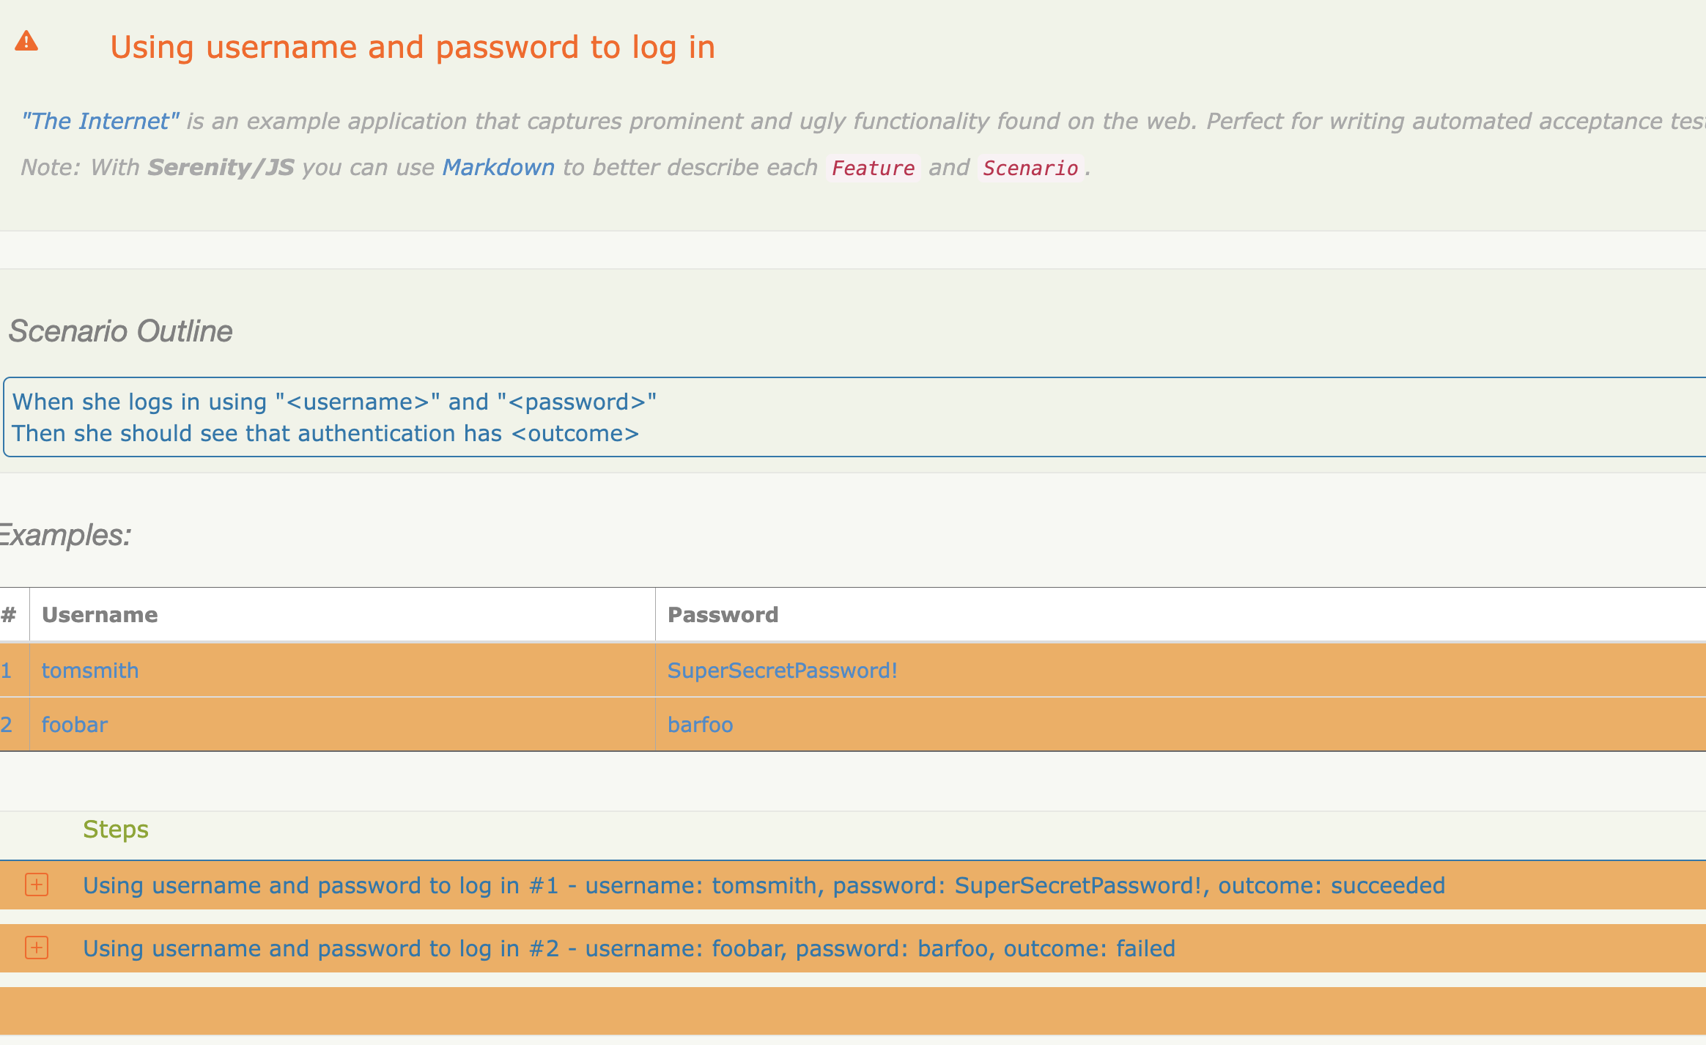This screenshot has height=1045, width=1706.
Task: Expand step details for scenario #1
Action: (35, 885)
